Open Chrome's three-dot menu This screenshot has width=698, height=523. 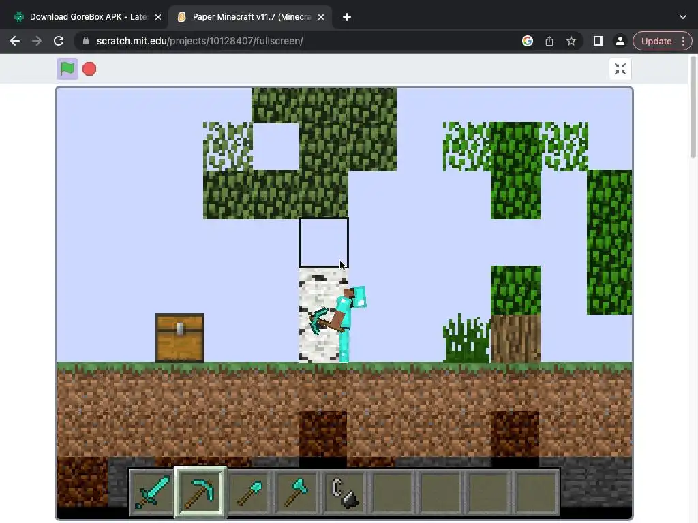[684, 41]
